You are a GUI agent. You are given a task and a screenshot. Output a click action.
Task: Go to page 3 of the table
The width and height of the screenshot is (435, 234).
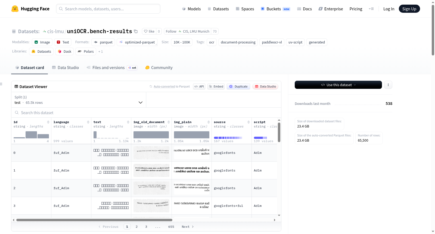pyautogui.click(x=146, y=227)
